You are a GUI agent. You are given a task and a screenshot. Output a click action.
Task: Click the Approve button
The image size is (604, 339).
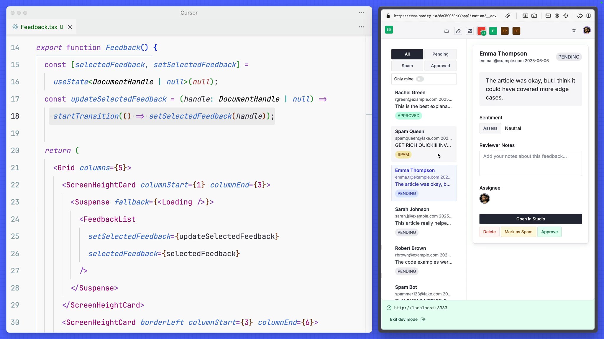(x=549, y=232)
